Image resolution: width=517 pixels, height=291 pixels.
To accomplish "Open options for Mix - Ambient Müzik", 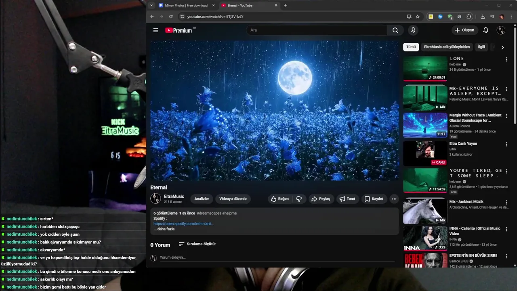I will (506, 202).
